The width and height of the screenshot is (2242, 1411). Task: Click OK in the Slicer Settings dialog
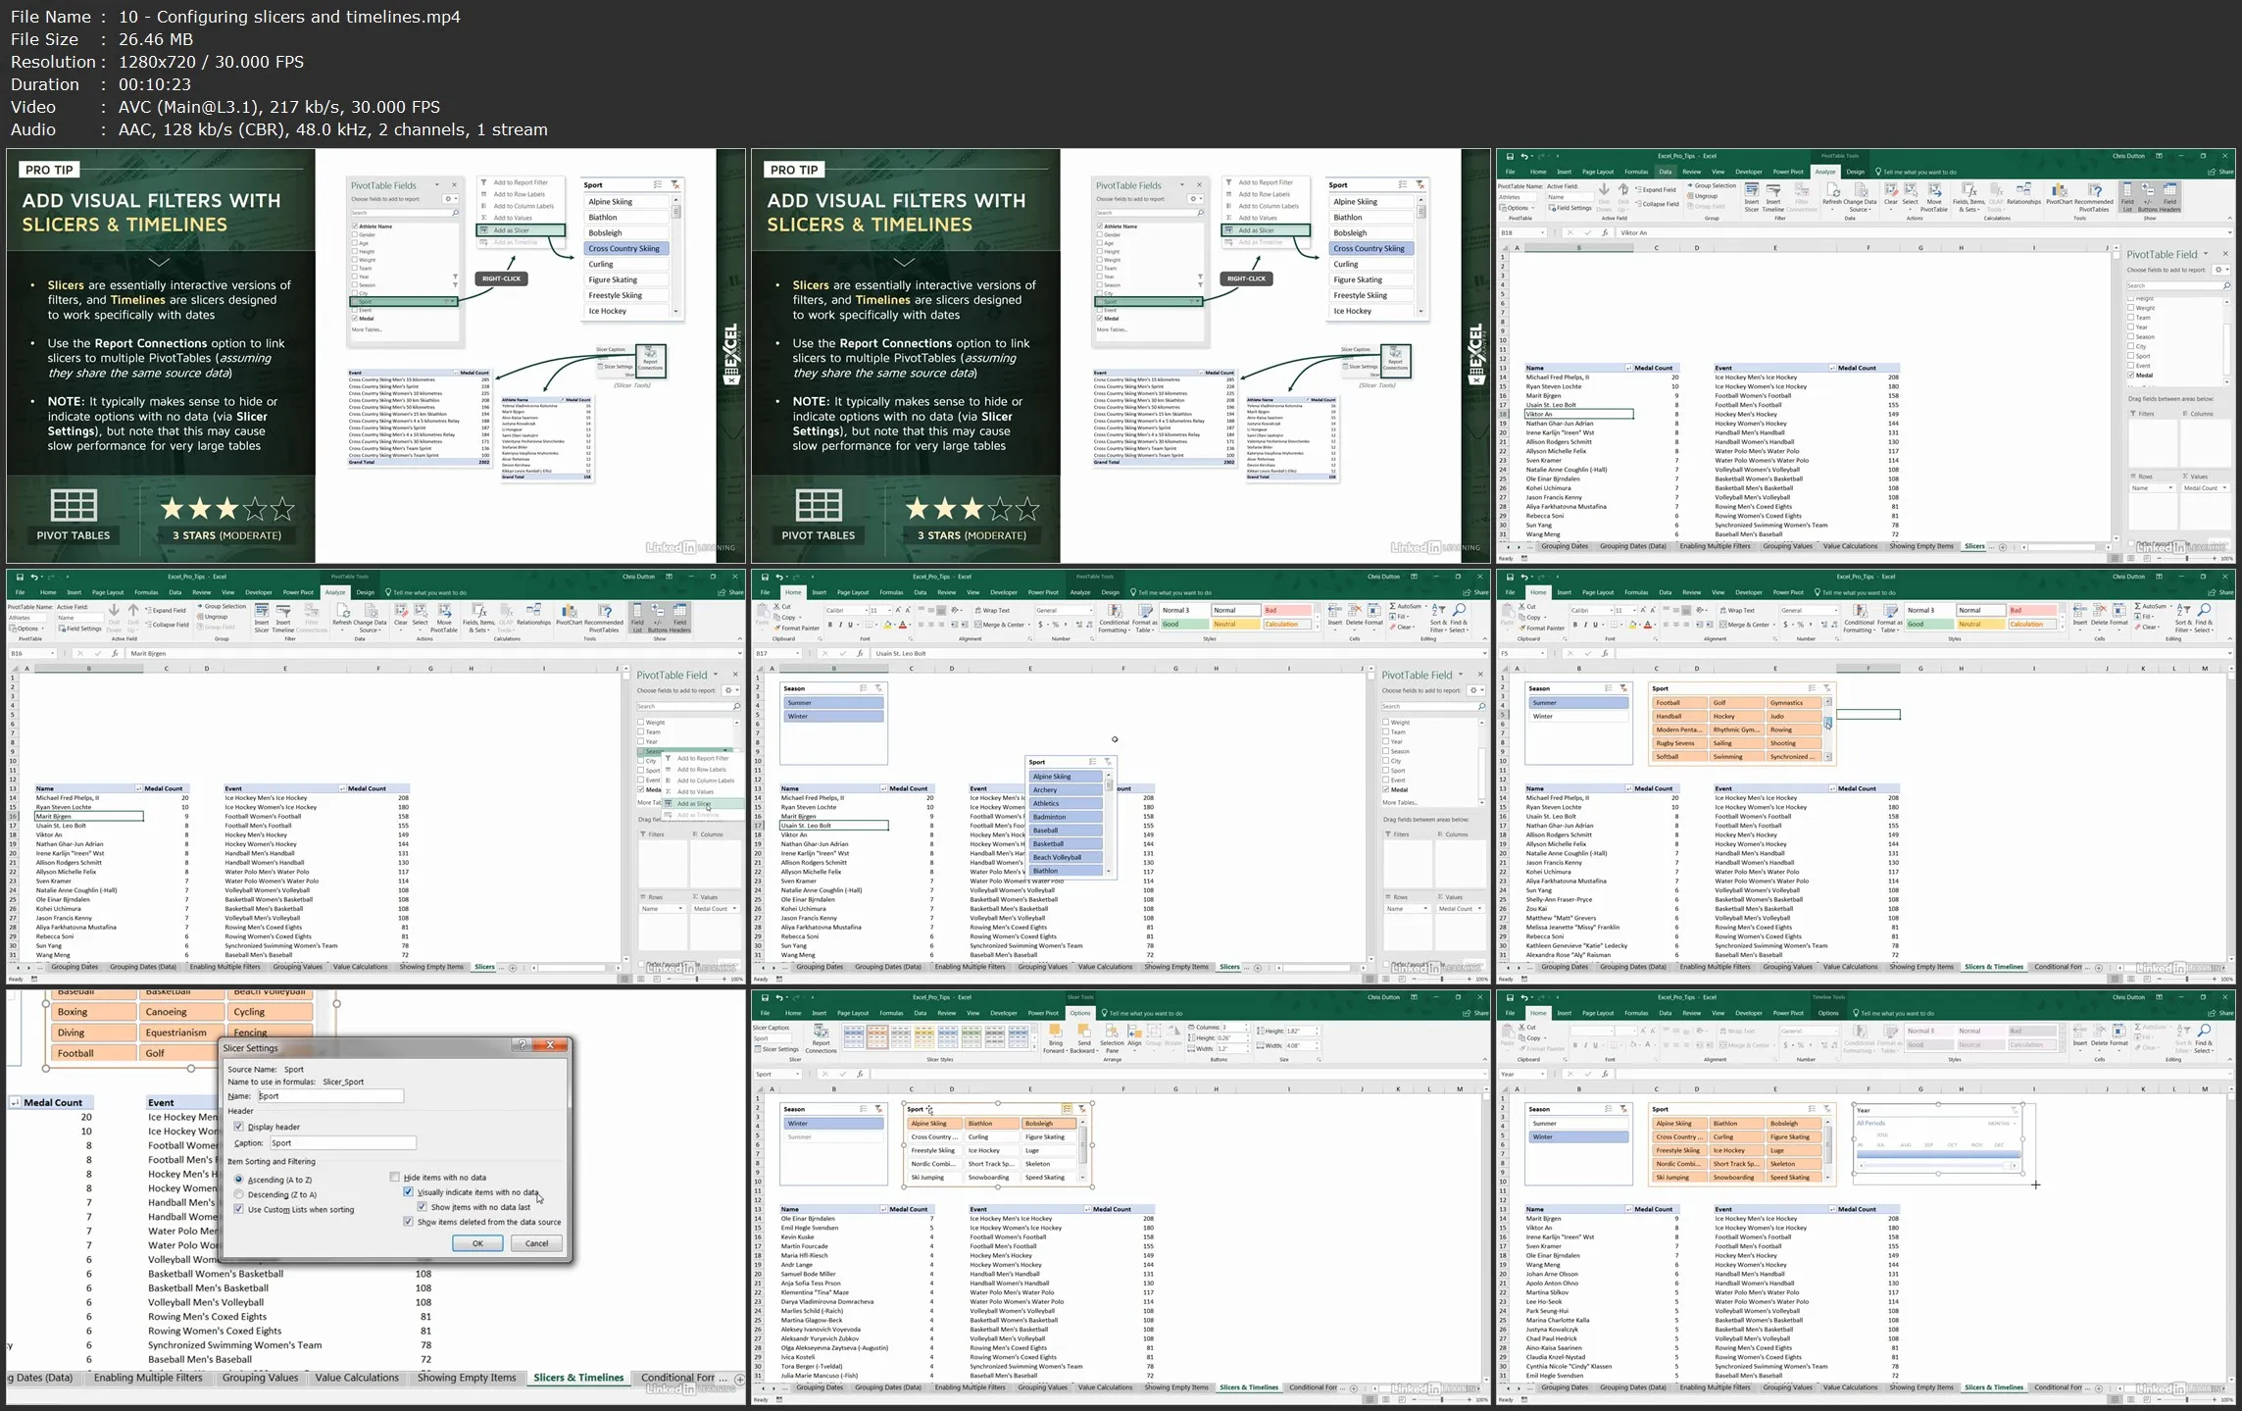point(477,1243)
